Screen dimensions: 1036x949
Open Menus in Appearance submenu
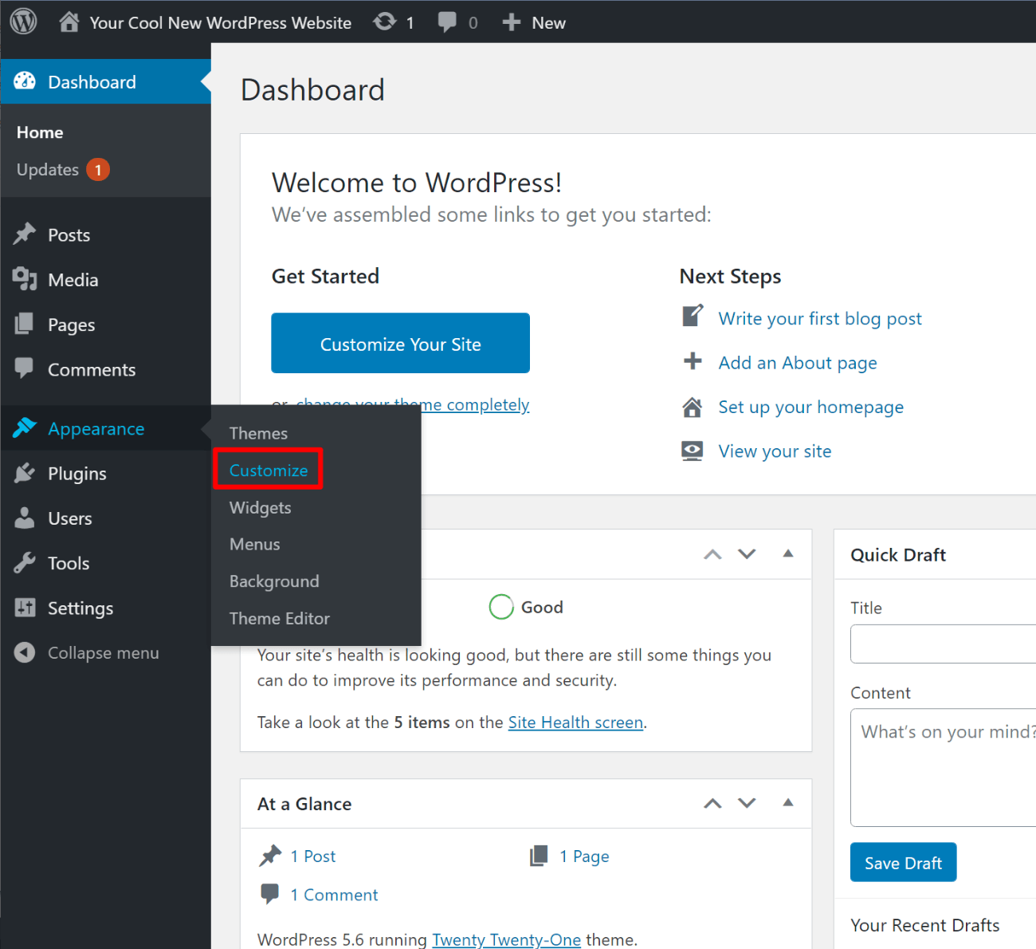point(255,545)
